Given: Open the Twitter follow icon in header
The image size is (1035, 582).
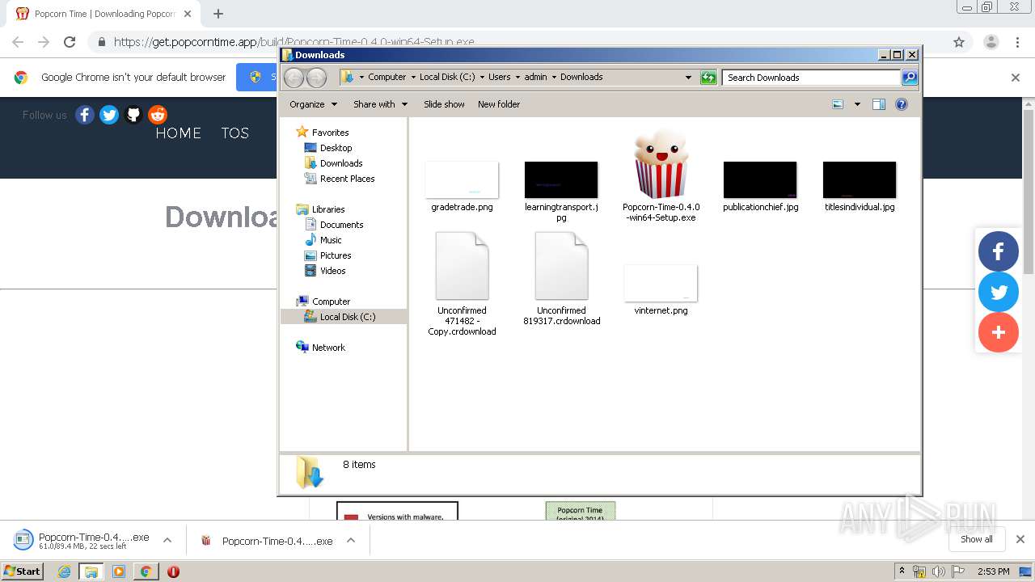Looking at the screenshot, I should pos(109,115).
